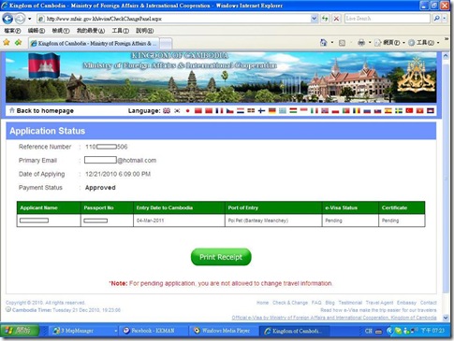
Task: Open the 編輯 (Edit) menu
Action: [x=37, y=31]
